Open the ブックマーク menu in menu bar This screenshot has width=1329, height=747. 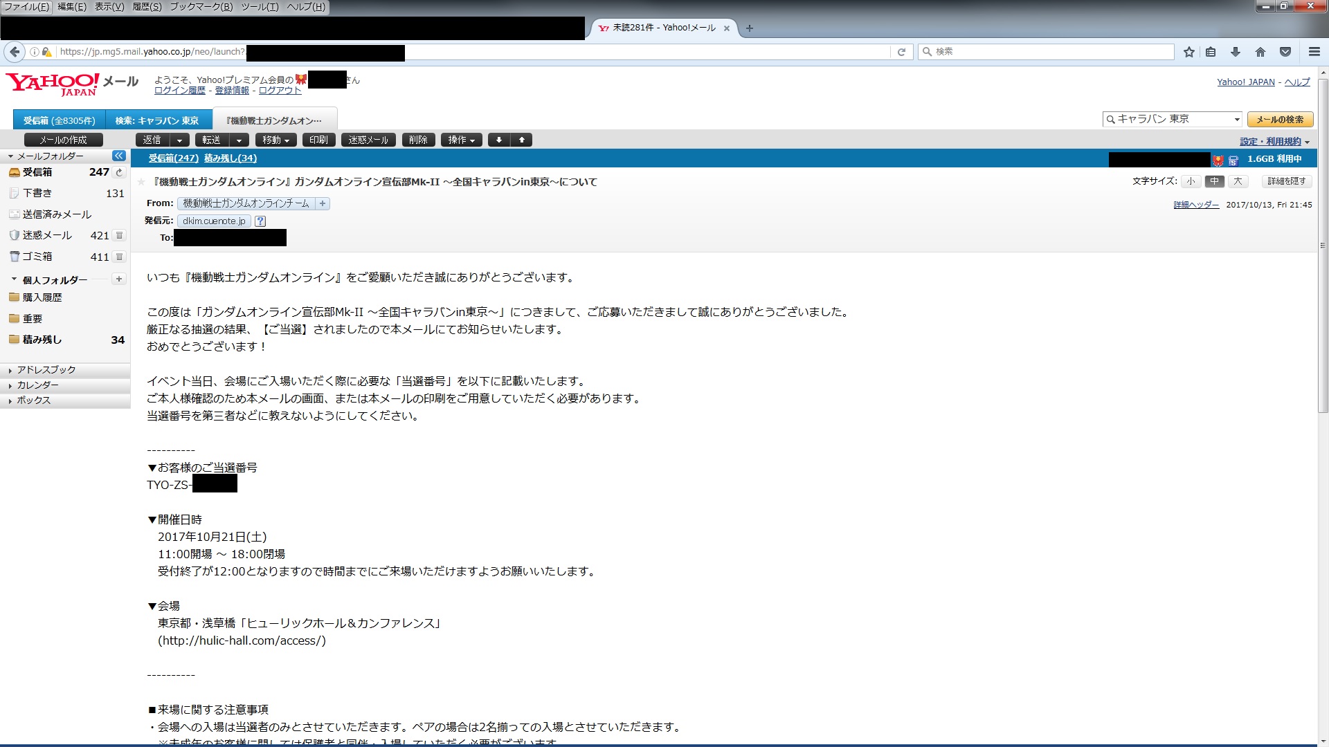click(x=201, y=7)
